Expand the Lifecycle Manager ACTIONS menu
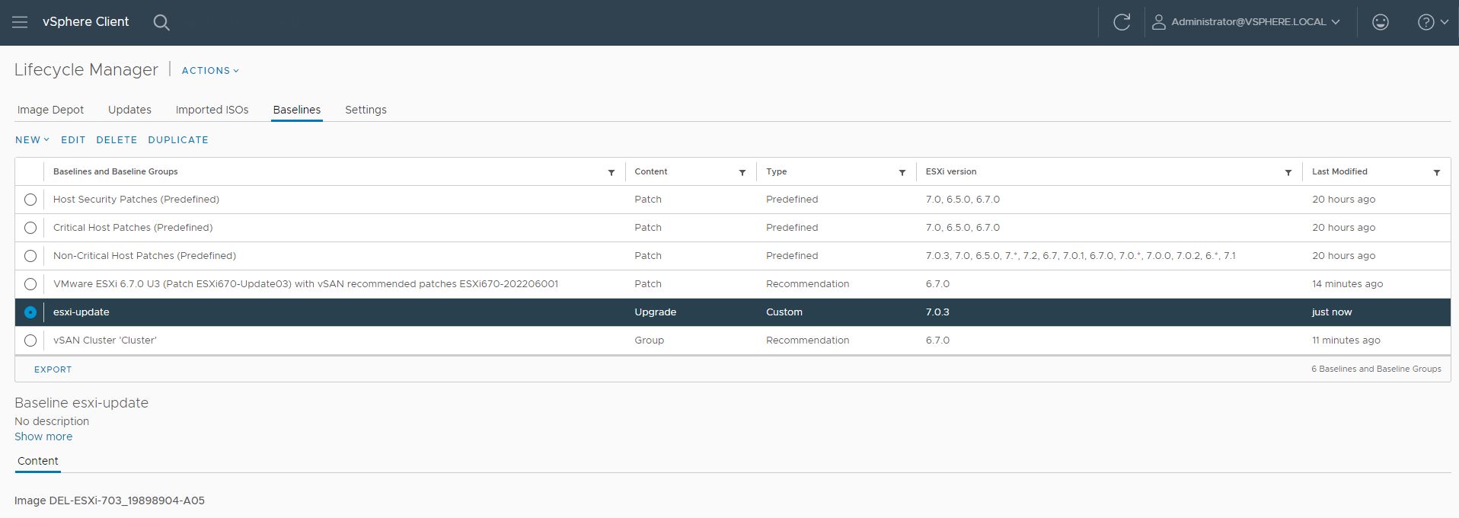 [210, 70]
